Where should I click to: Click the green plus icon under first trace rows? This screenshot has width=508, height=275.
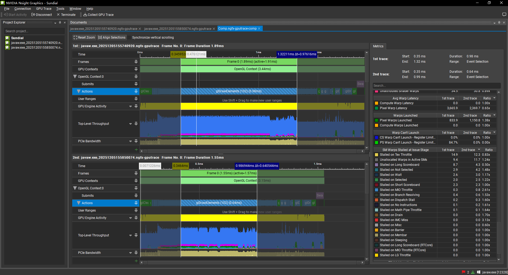tap(136, 150)
